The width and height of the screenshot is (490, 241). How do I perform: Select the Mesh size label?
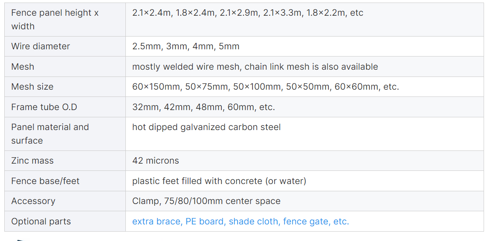[x=32, y=87]
